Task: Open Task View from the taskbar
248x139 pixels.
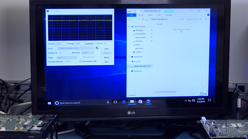Action: [x=115, y=102]
